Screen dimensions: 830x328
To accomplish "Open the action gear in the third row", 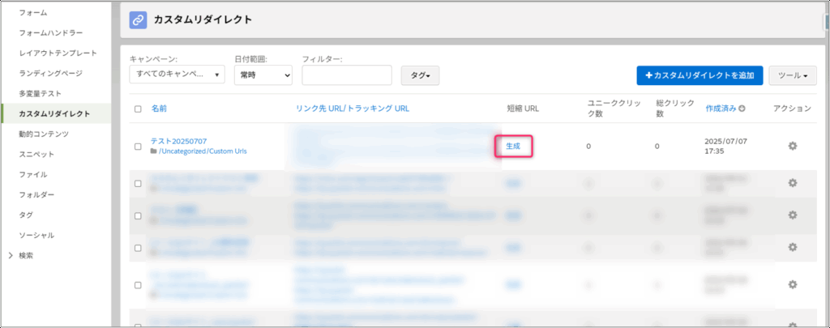I will 792,215.
